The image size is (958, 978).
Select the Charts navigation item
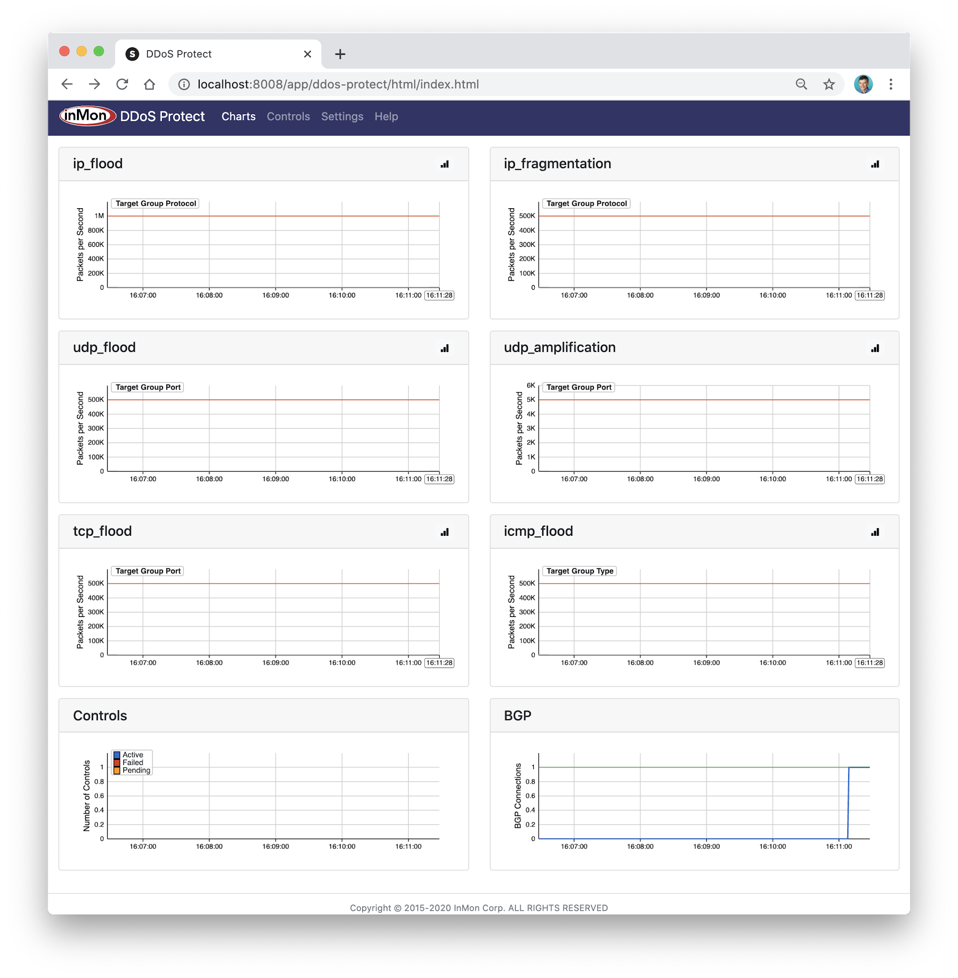[238, 117]
